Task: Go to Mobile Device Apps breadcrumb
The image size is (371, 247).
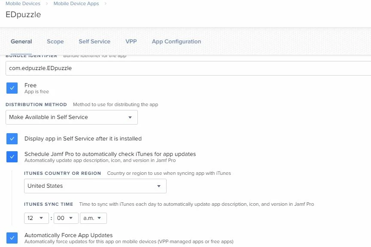Action: tap(76, 3)
